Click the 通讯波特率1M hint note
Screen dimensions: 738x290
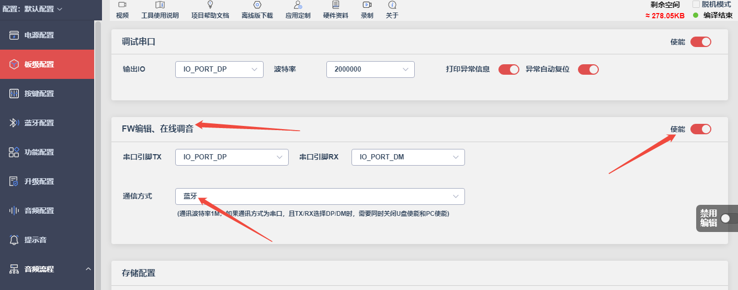click(313, 214)
